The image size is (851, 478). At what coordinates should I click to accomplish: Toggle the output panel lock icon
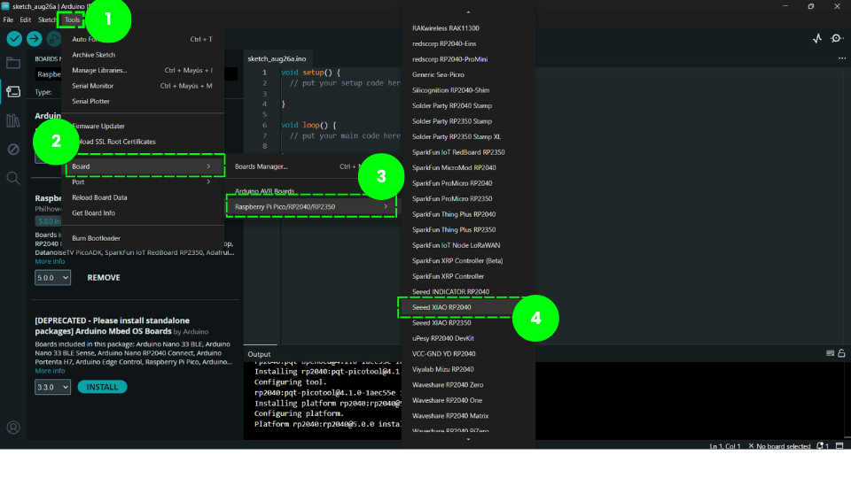click(x=840, y=354)
